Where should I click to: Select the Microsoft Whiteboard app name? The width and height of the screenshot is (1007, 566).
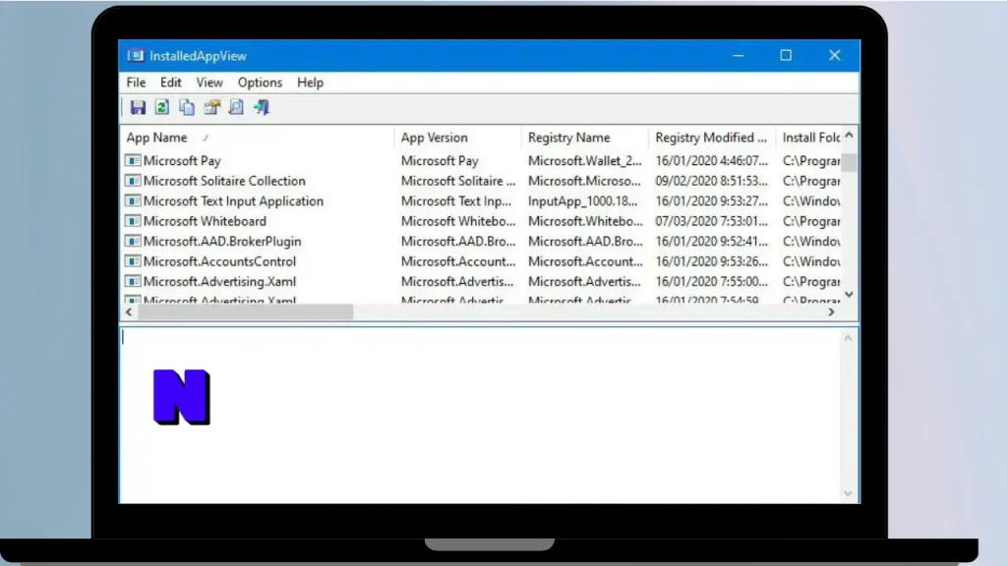point(205,221)
